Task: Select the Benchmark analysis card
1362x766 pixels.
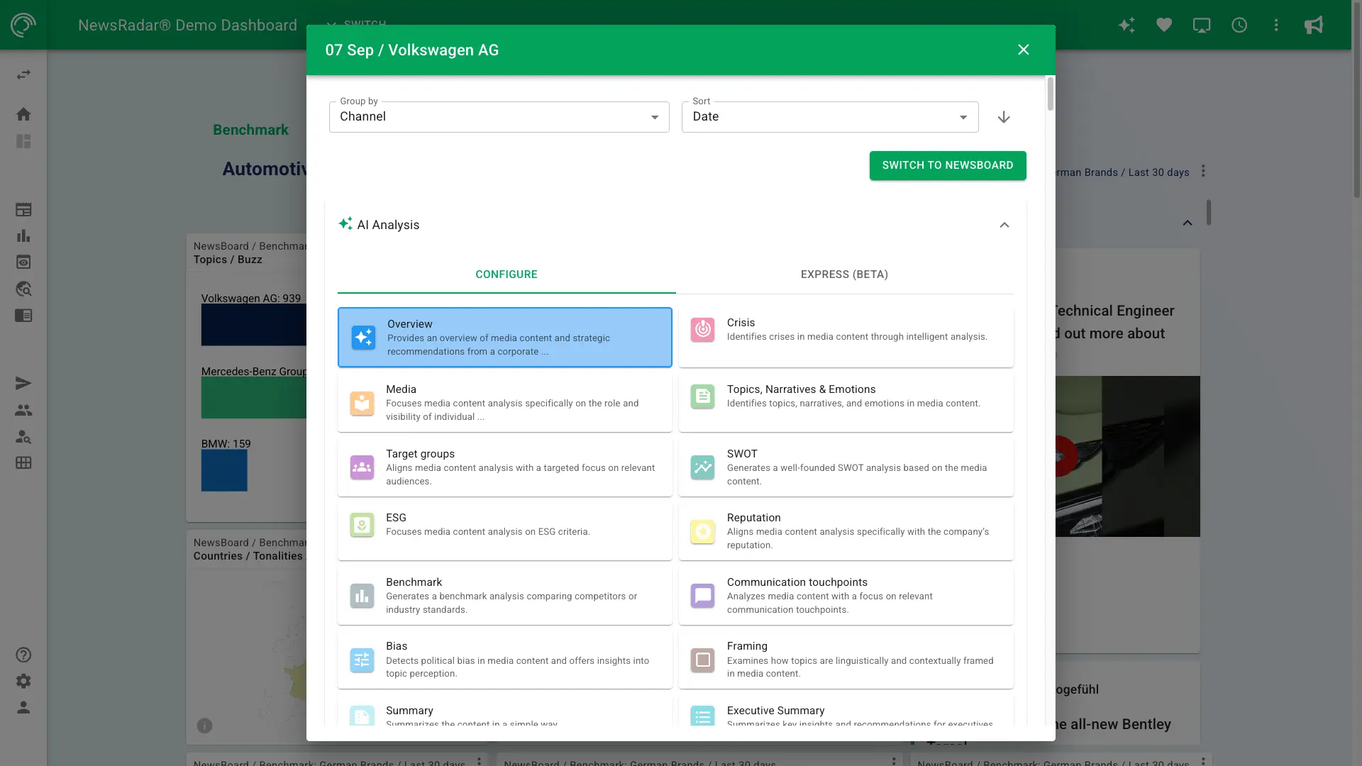Action: tap(505, 596)
